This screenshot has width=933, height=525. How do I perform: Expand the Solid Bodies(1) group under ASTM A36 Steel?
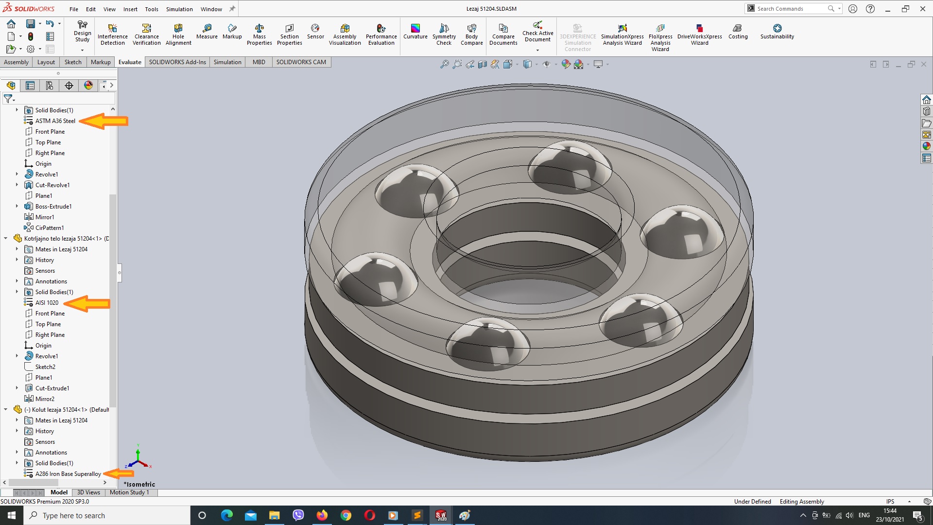tap(17, 109)
